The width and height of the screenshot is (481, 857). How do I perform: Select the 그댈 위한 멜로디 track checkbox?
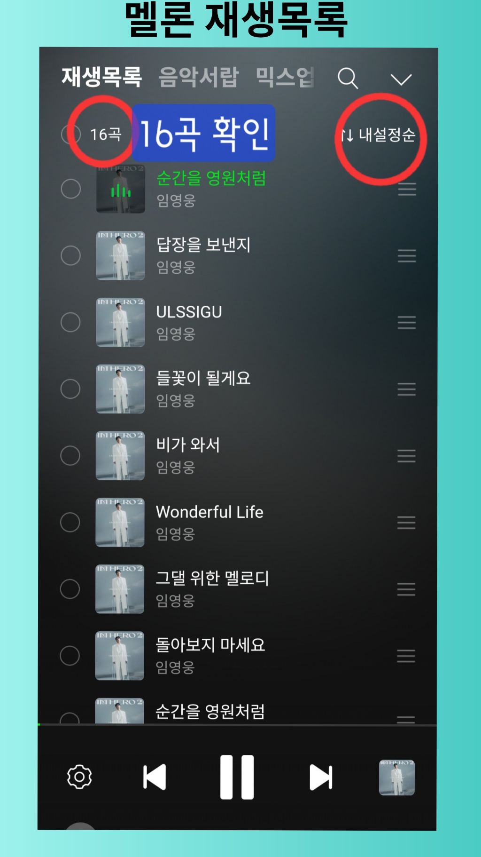70,589
